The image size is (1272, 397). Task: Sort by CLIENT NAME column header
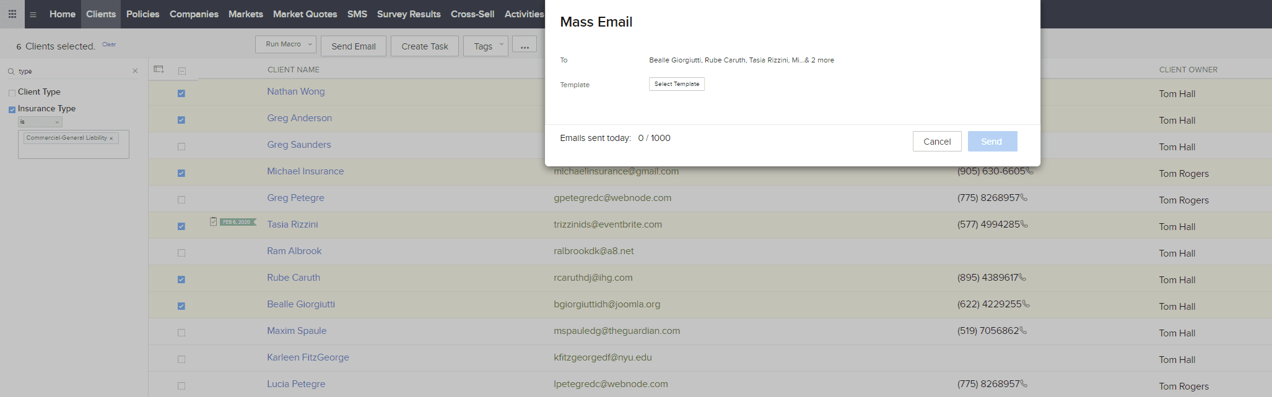pos(294,70)
